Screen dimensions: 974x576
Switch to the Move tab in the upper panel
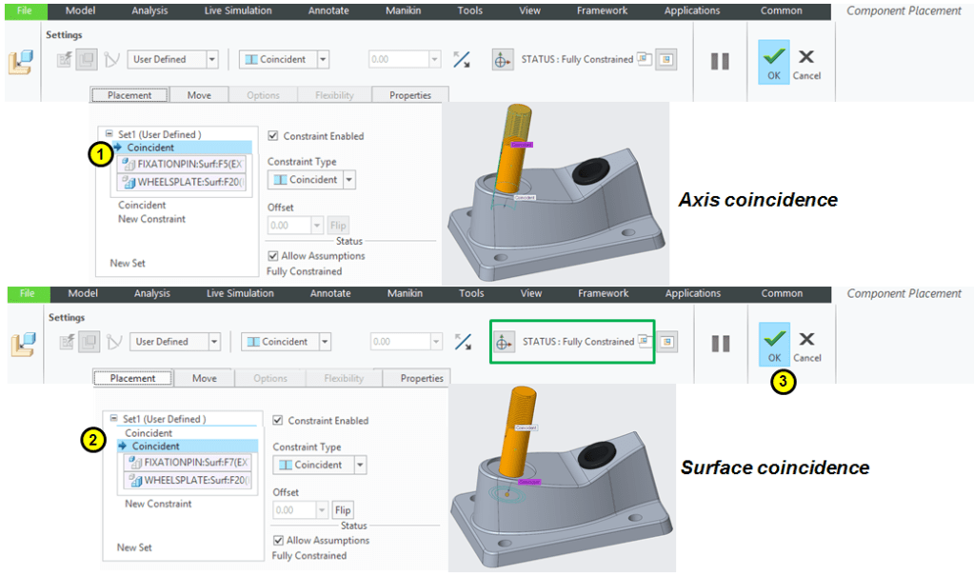pyautogui.click(x=199, y=95)
